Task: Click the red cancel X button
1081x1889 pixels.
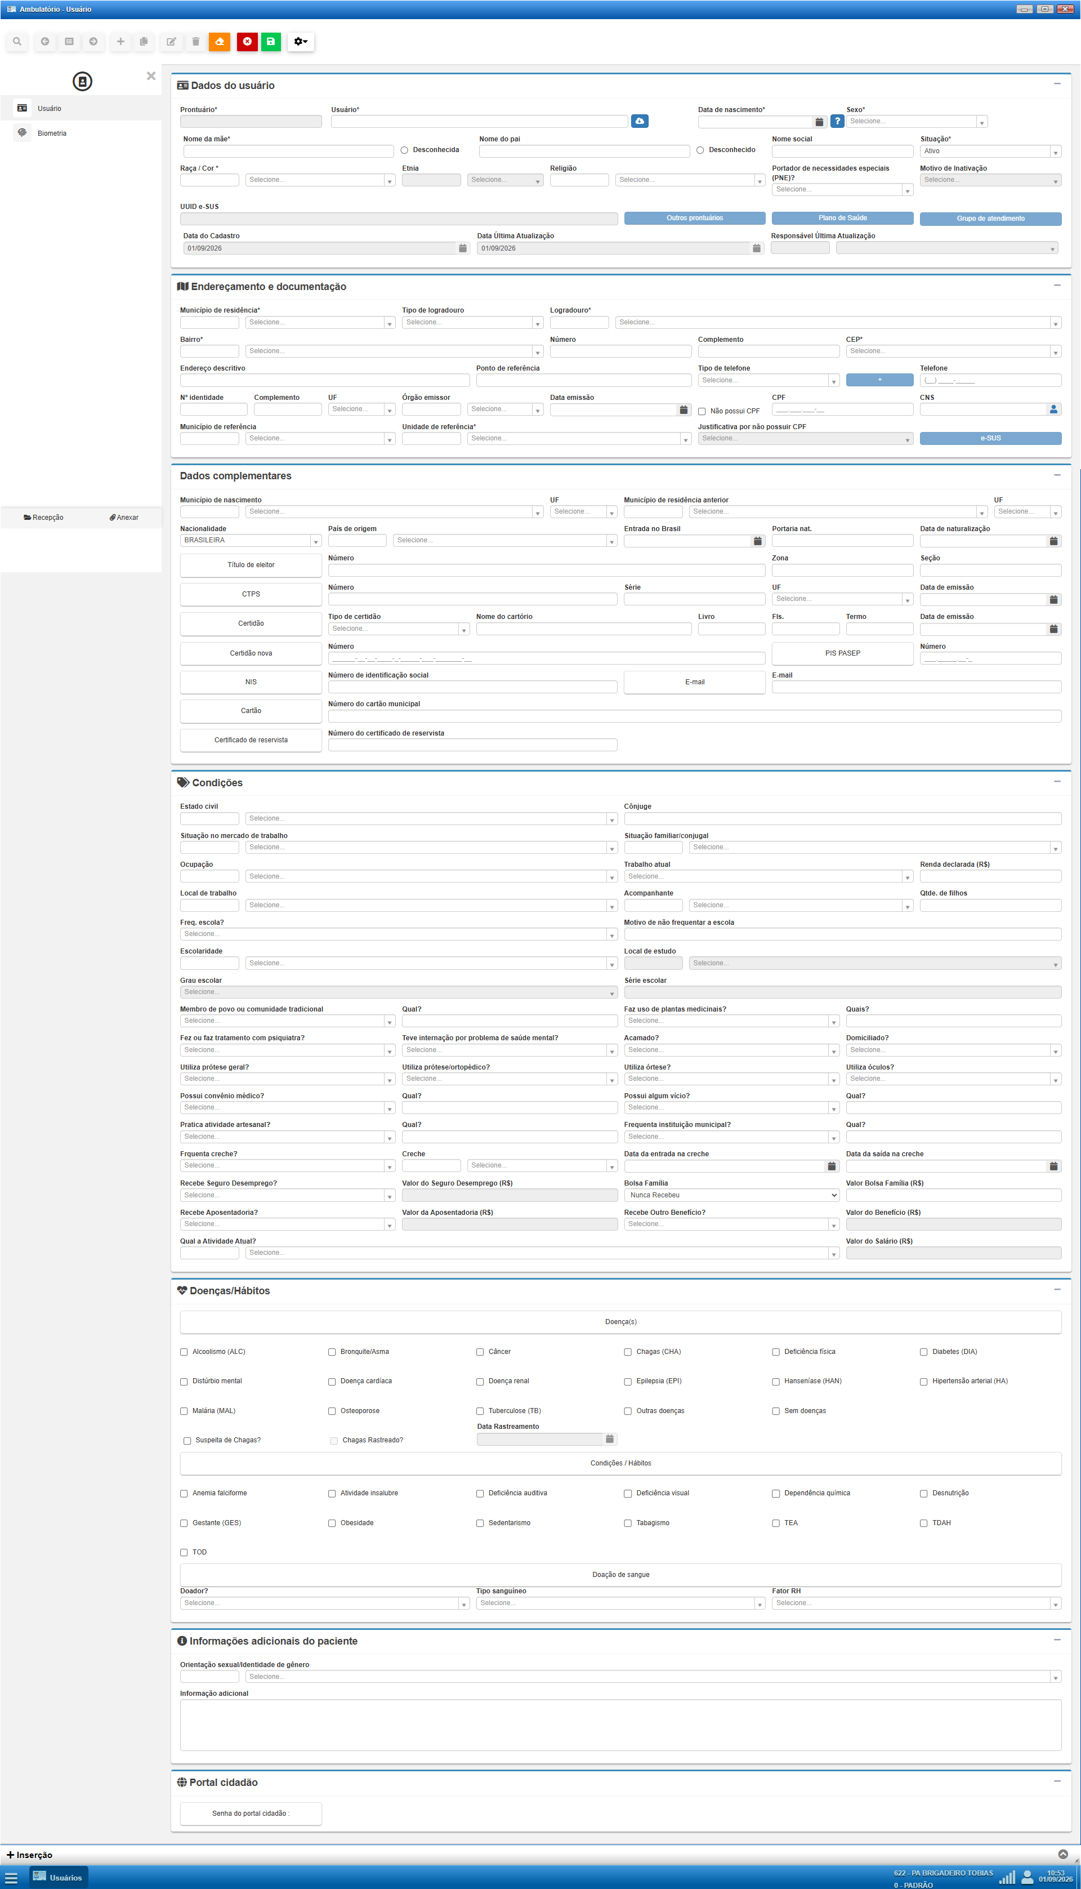Action: tap(247, 42)
